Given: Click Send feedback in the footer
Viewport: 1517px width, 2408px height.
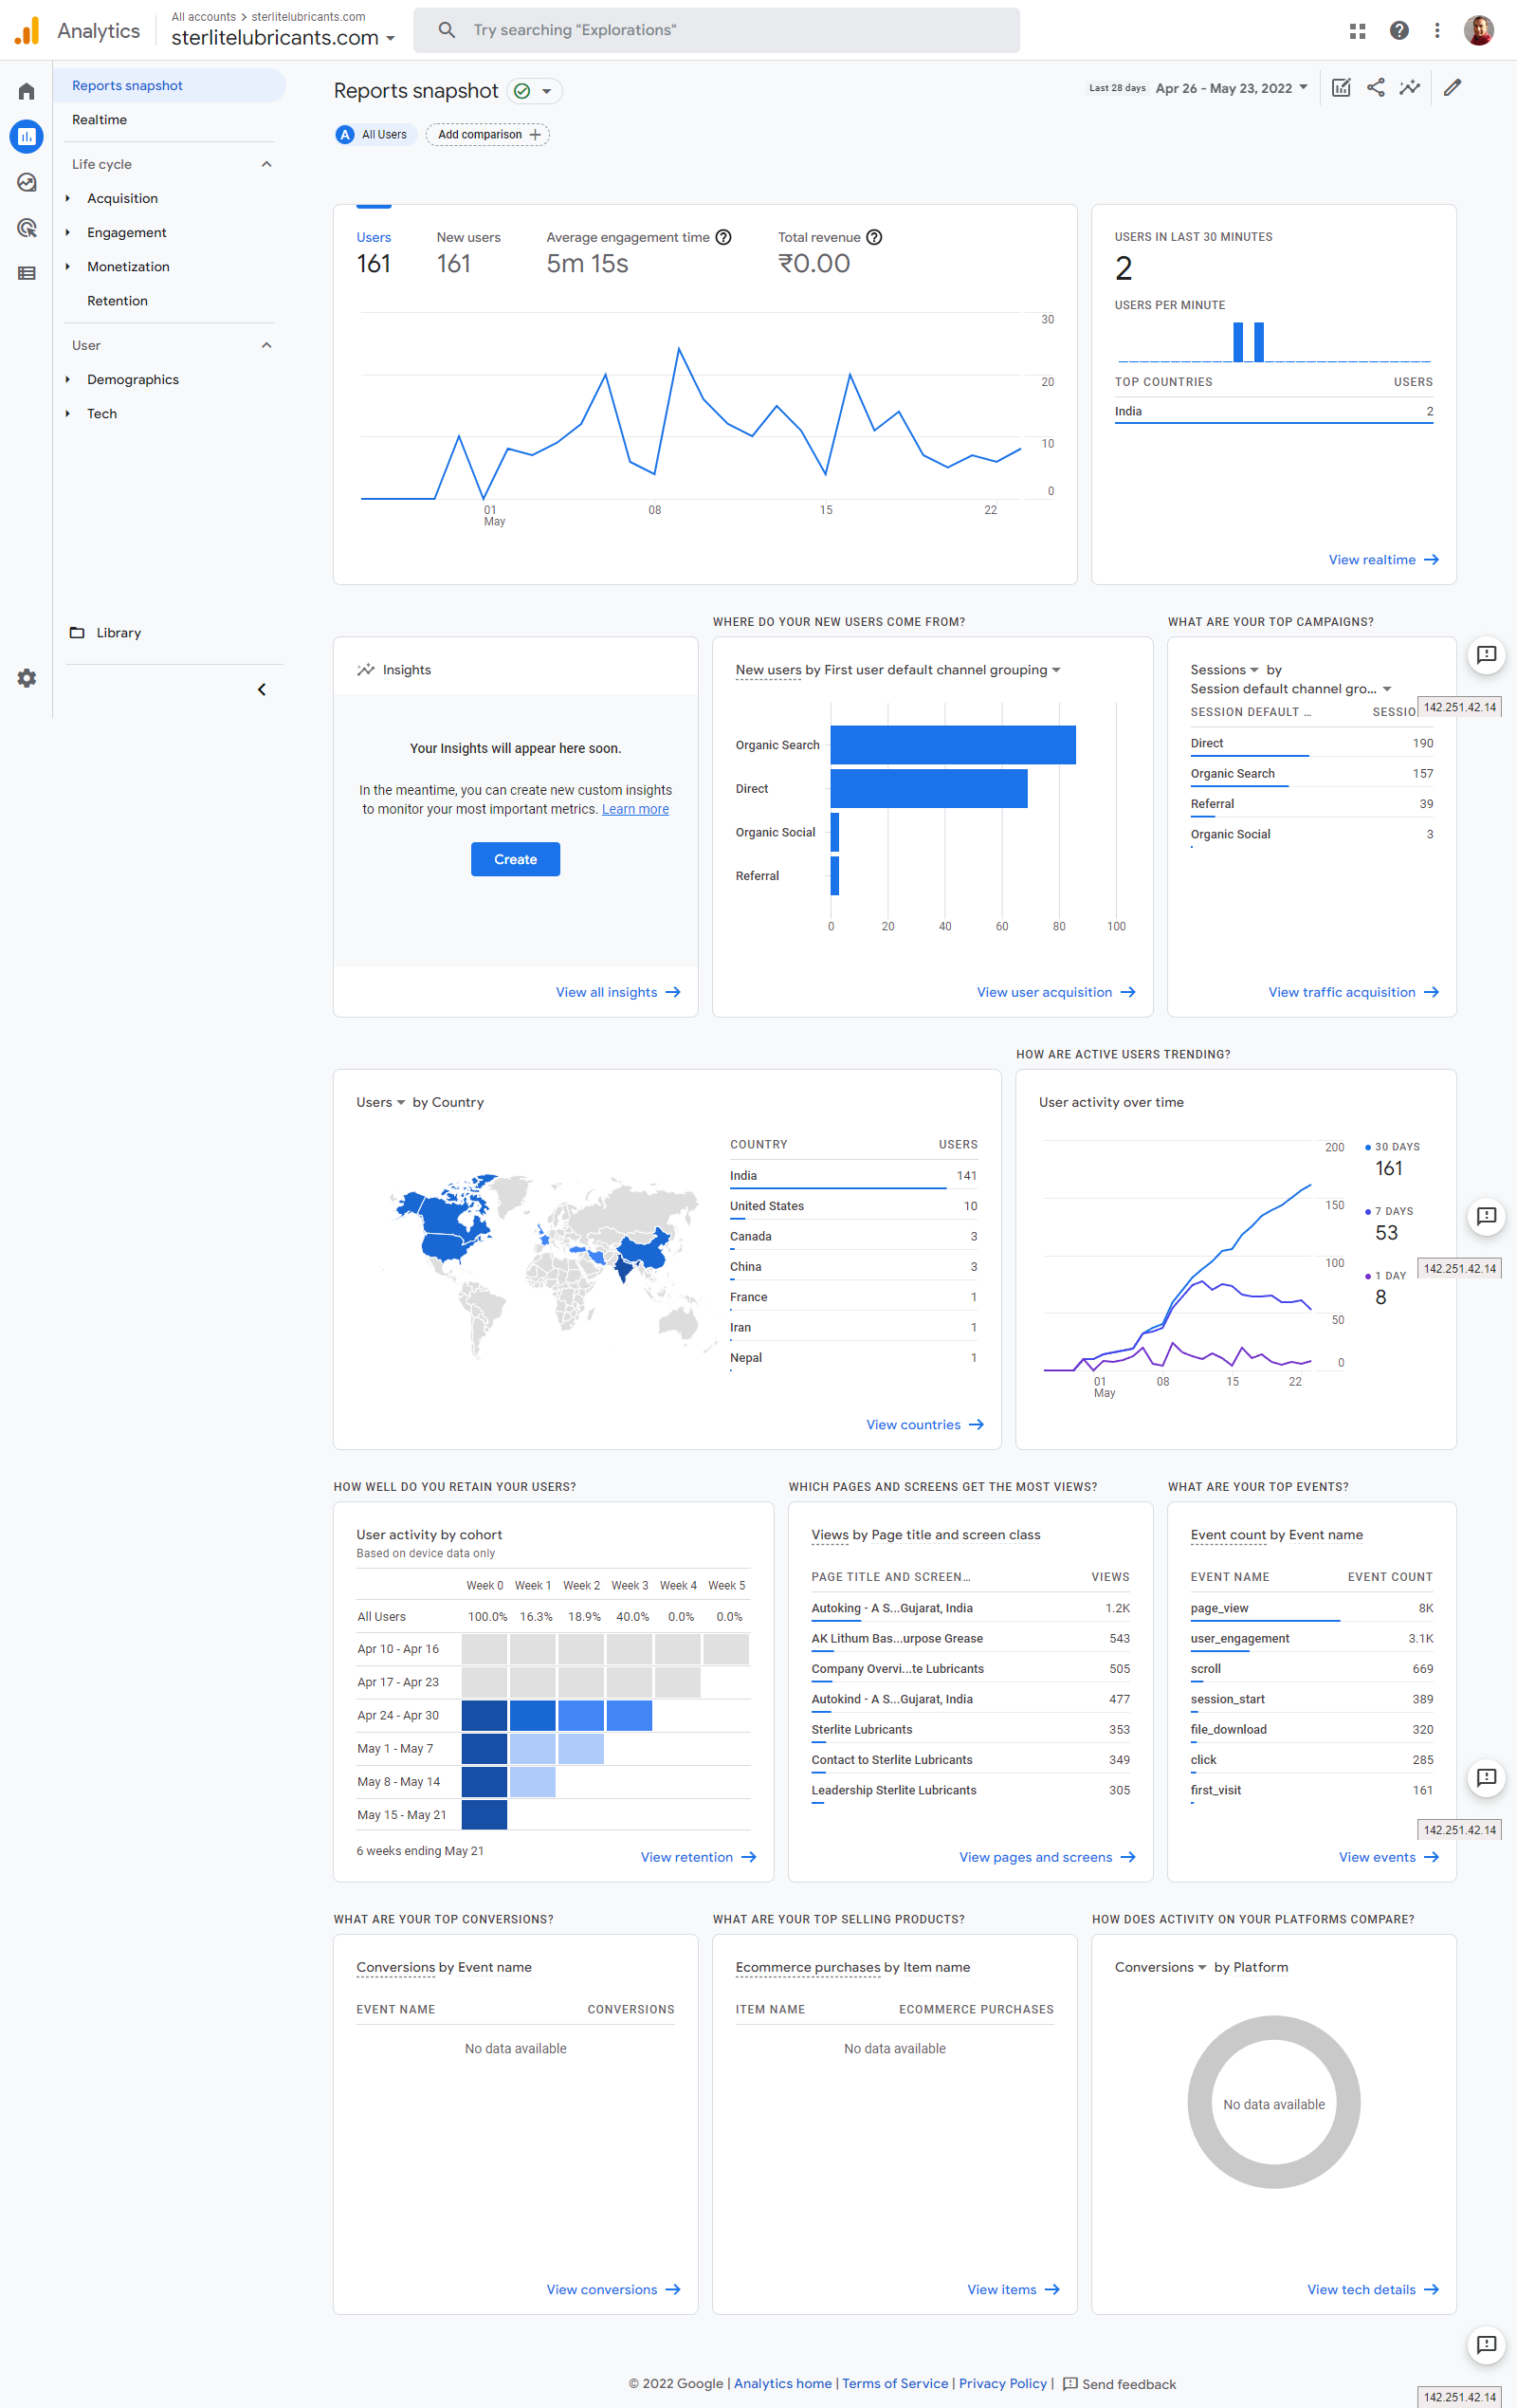Looking at the screenshot, I should (x=1119, y=2384).
